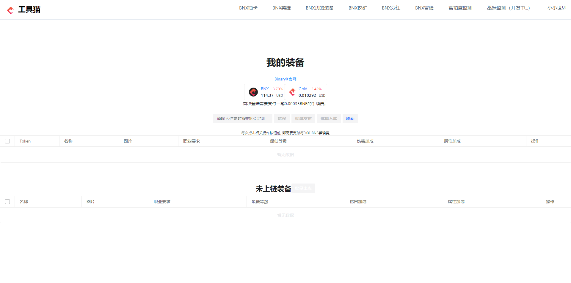This screenshot has height=283, width=571.
Task: Click the 批量发布 button
Action: [x=303, y=118]
